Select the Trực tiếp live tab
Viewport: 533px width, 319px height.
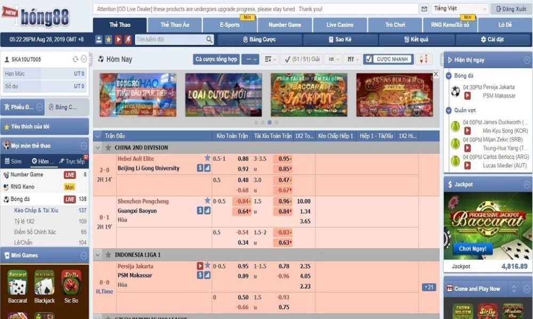(x=72, y=162)
